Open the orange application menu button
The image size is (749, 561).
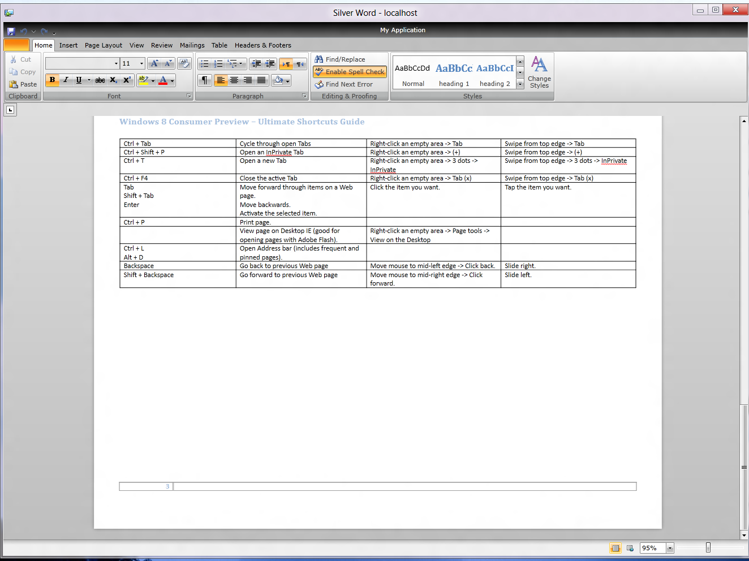(16, 45)
